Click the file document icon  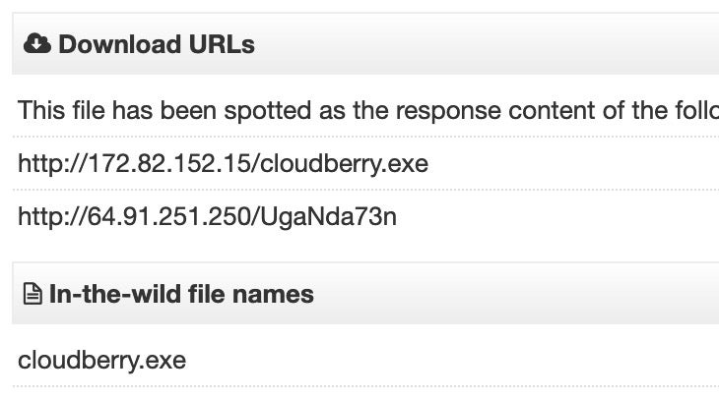coord(33,294)
